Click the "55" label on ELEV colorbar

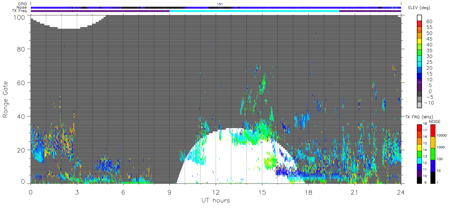click(x=429, y=28)
